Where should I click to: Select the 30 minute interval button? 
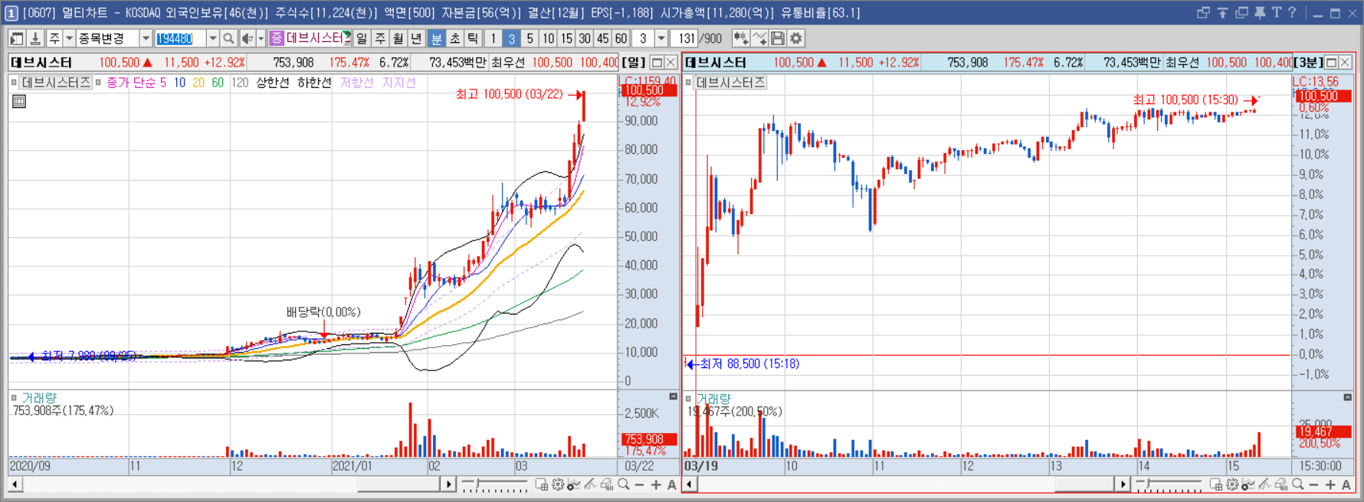coord(585,38)
